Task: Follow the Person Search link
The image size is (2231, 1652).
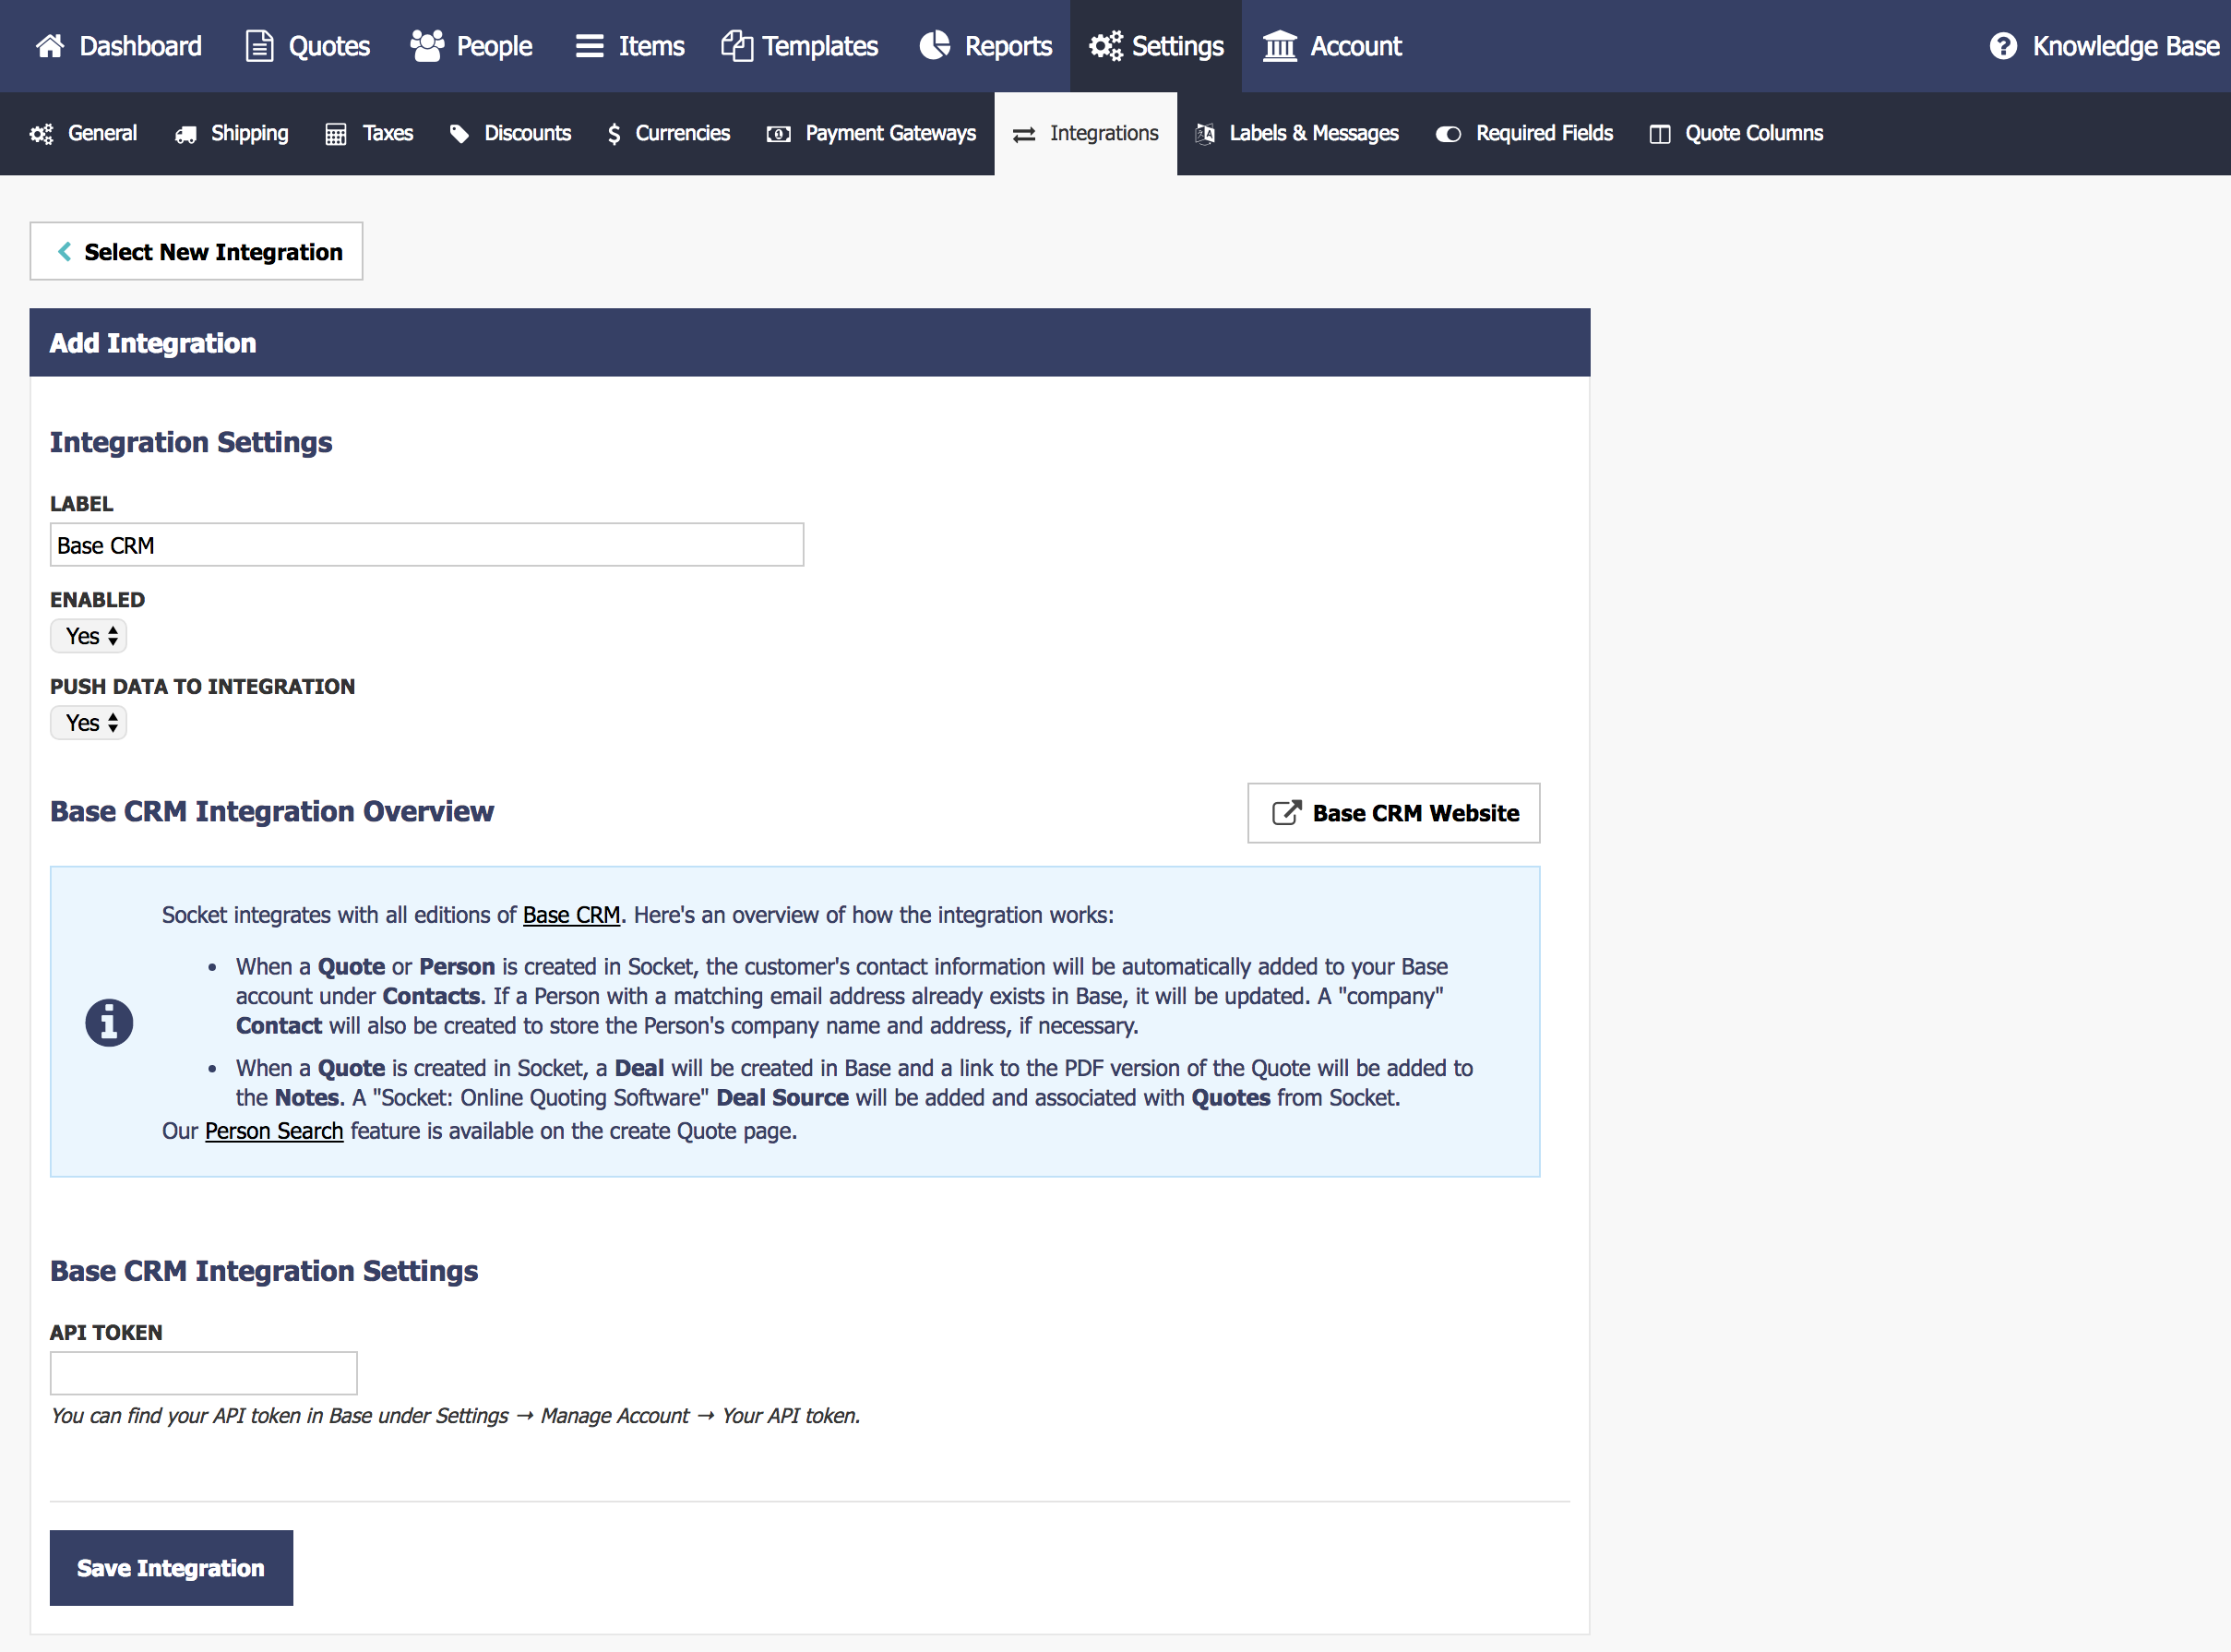Action: 274,1131
